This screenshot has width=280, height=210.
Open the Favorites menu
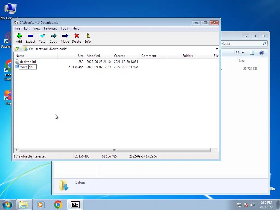click(50, 28)
